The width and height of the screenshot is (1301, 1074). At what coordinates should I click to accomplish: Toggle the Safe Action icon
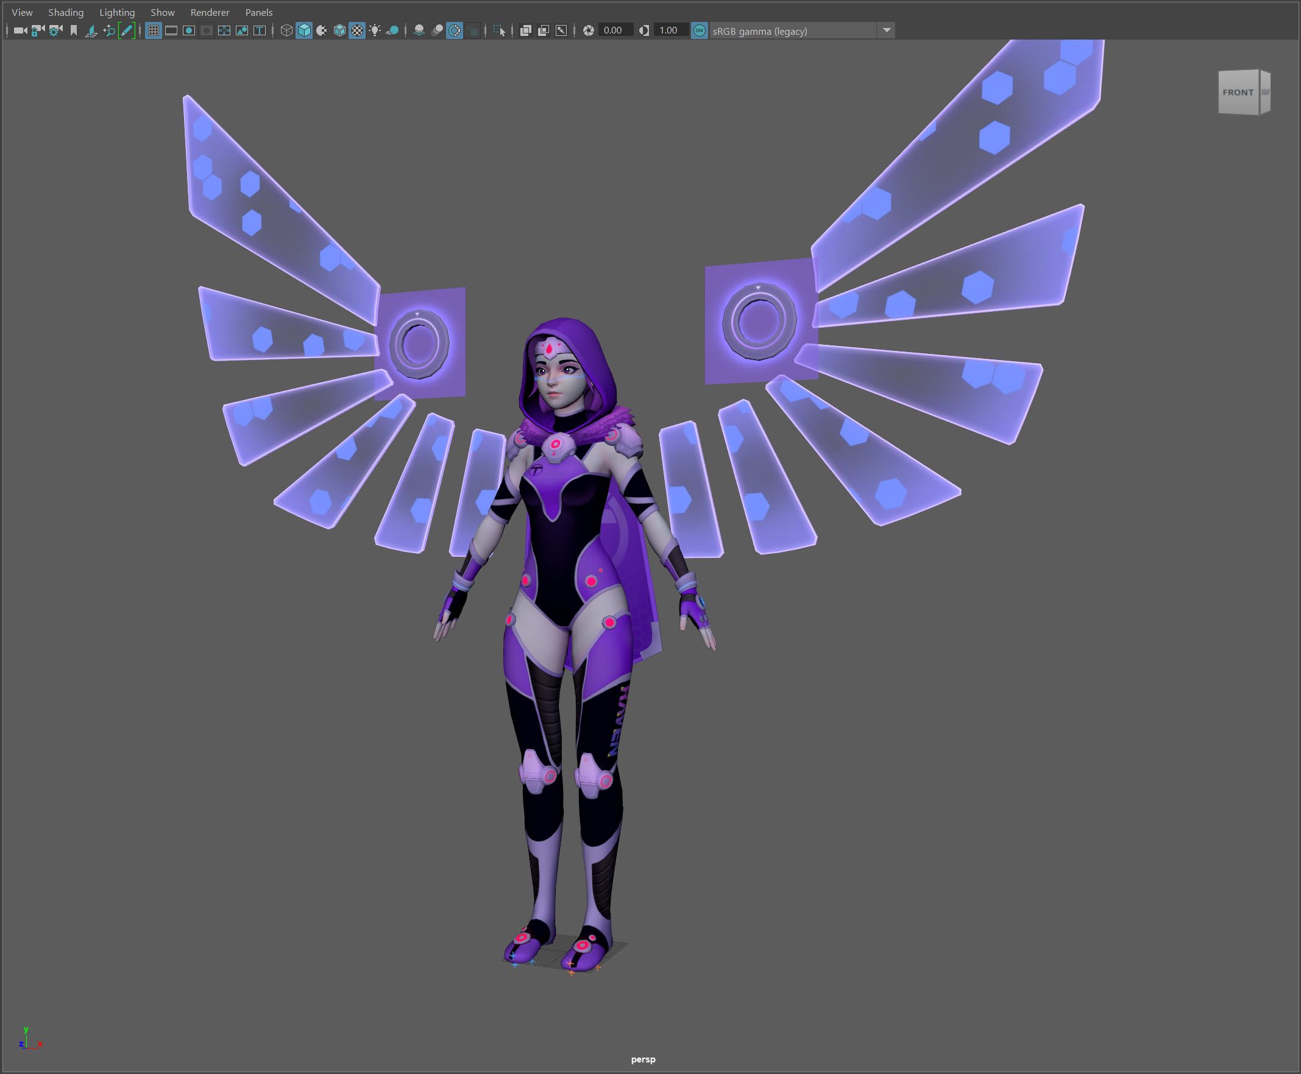(242, 30)
